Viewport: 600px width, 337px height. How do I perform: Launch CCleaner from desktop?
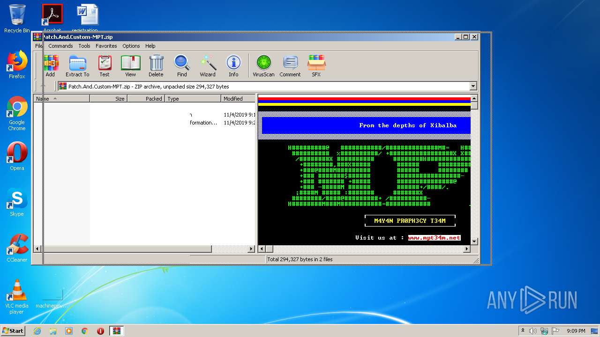[x=17, y=249]
